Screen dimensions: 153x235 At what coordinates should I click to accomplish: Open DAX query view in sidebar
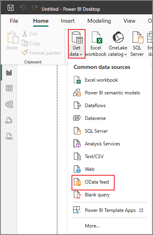pos(9,120)
